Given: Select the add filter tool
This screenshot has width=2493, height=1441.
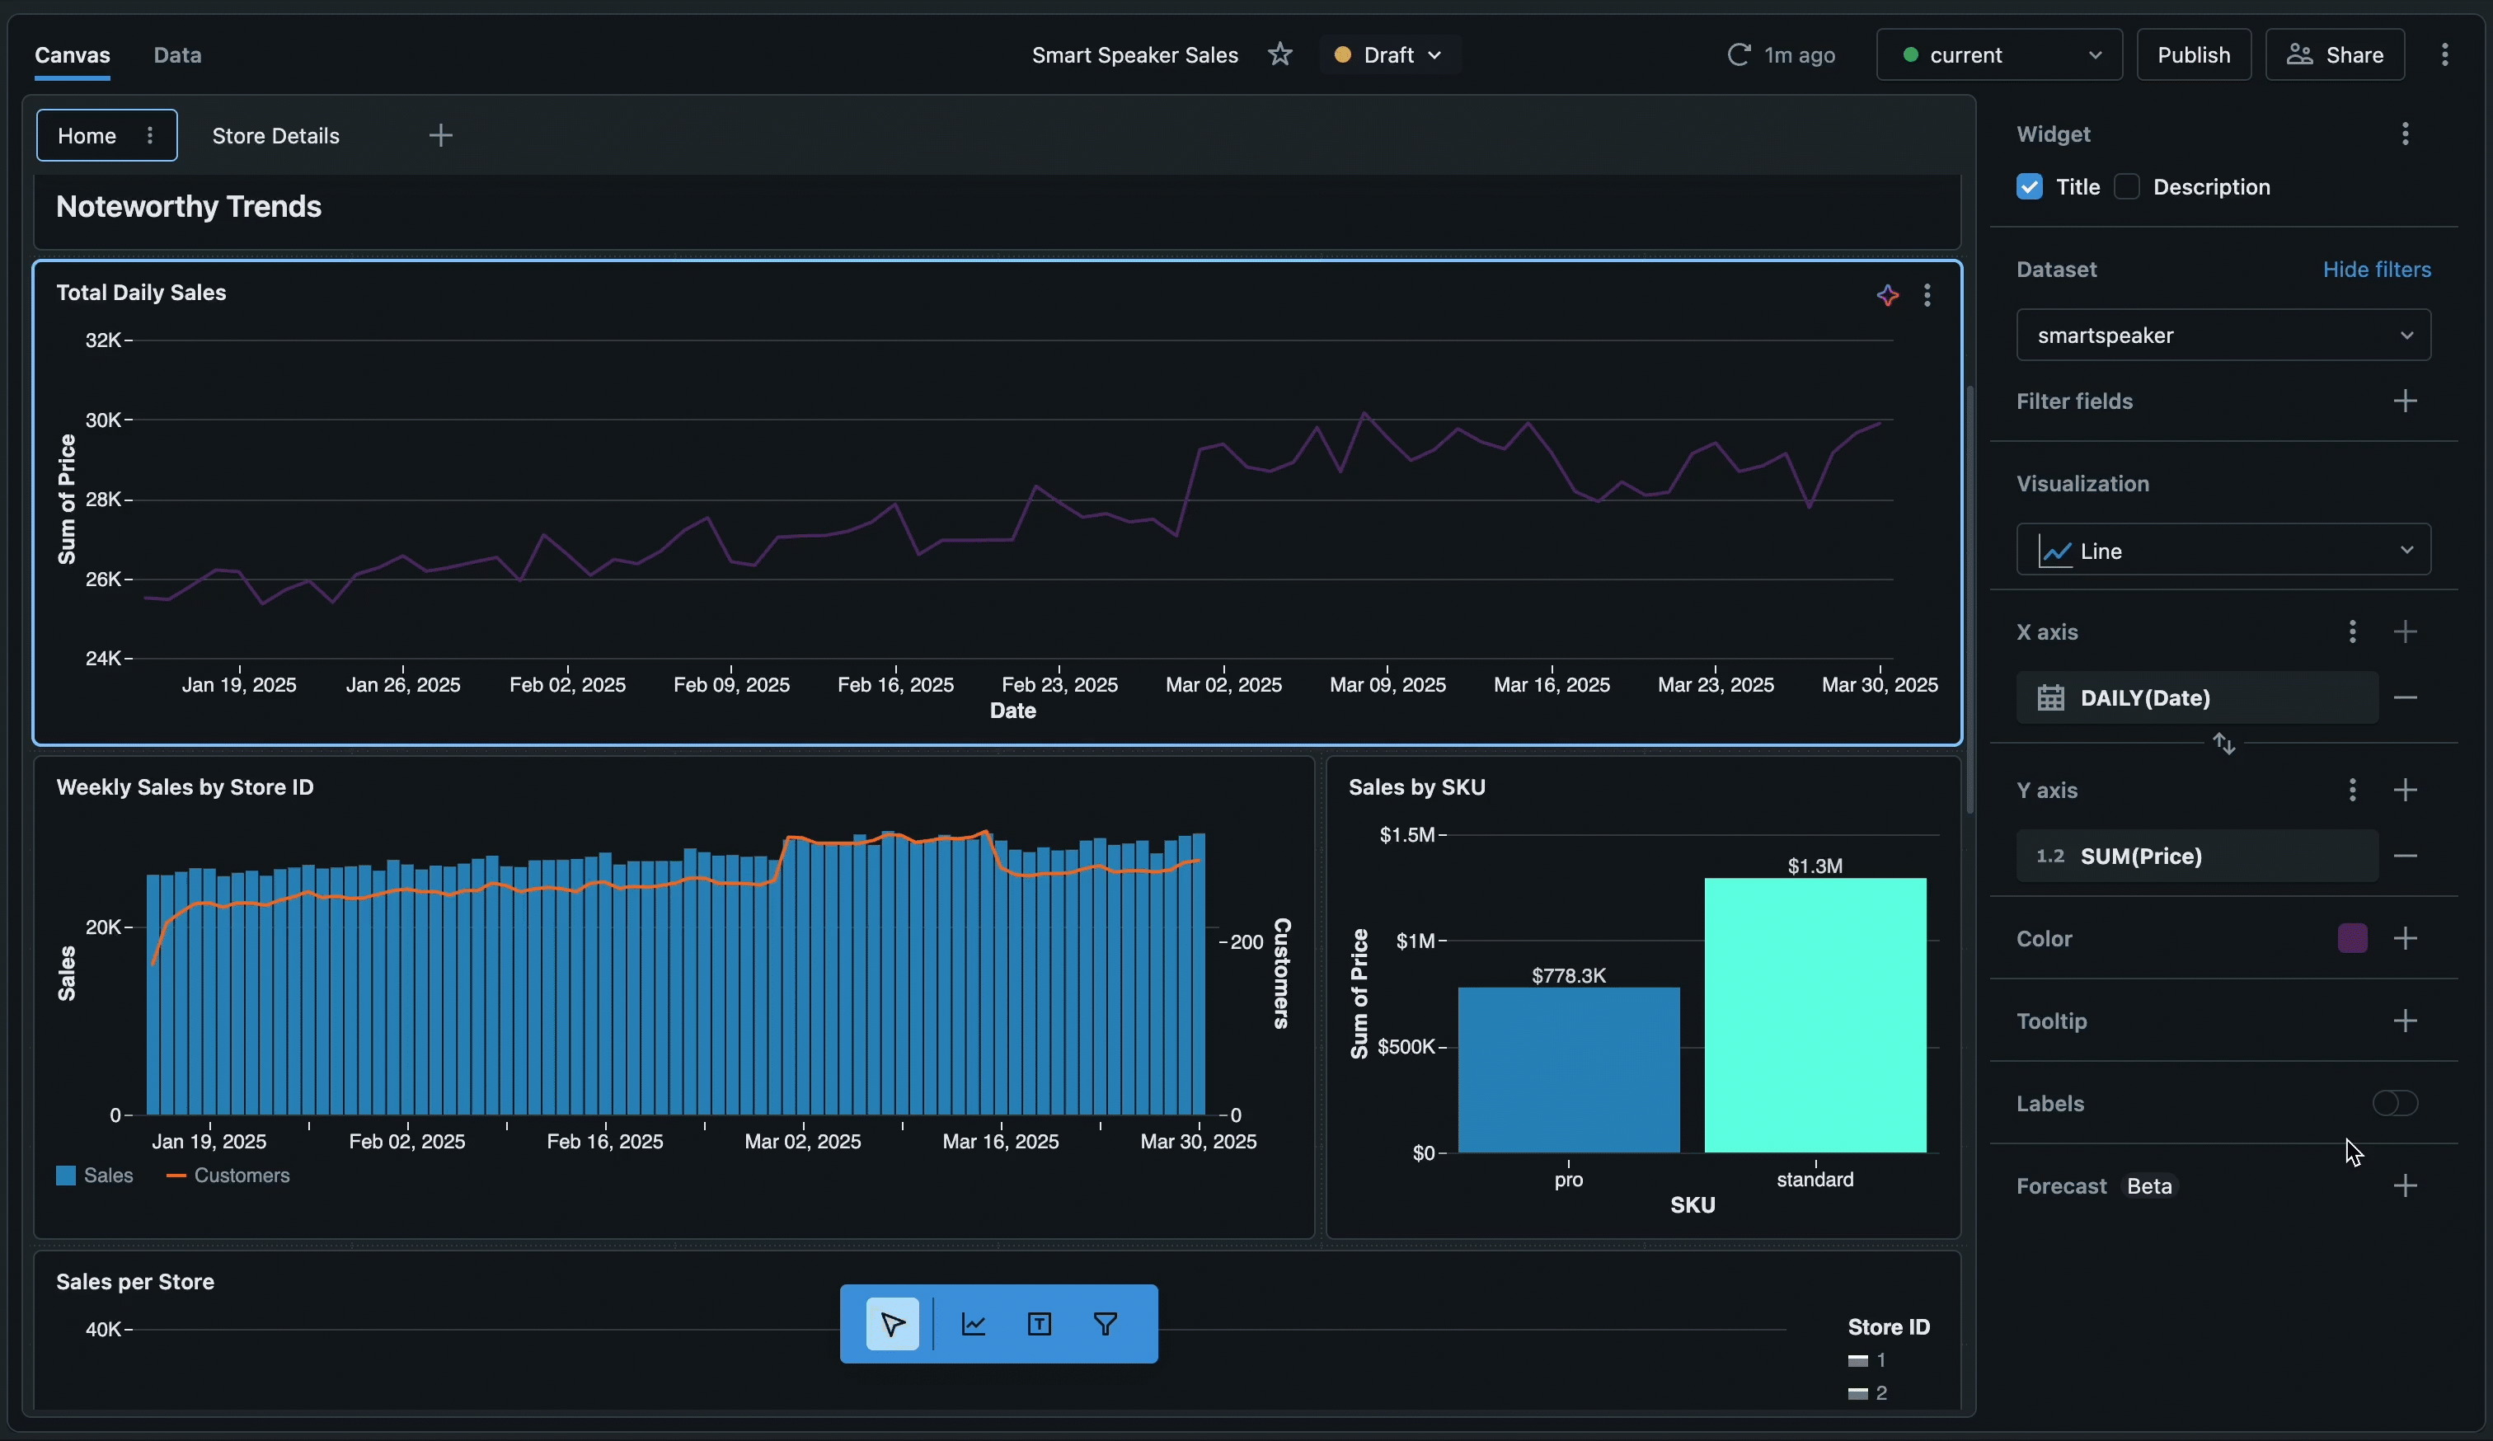Looking at the screenshot, I should click(1105, 1323).
